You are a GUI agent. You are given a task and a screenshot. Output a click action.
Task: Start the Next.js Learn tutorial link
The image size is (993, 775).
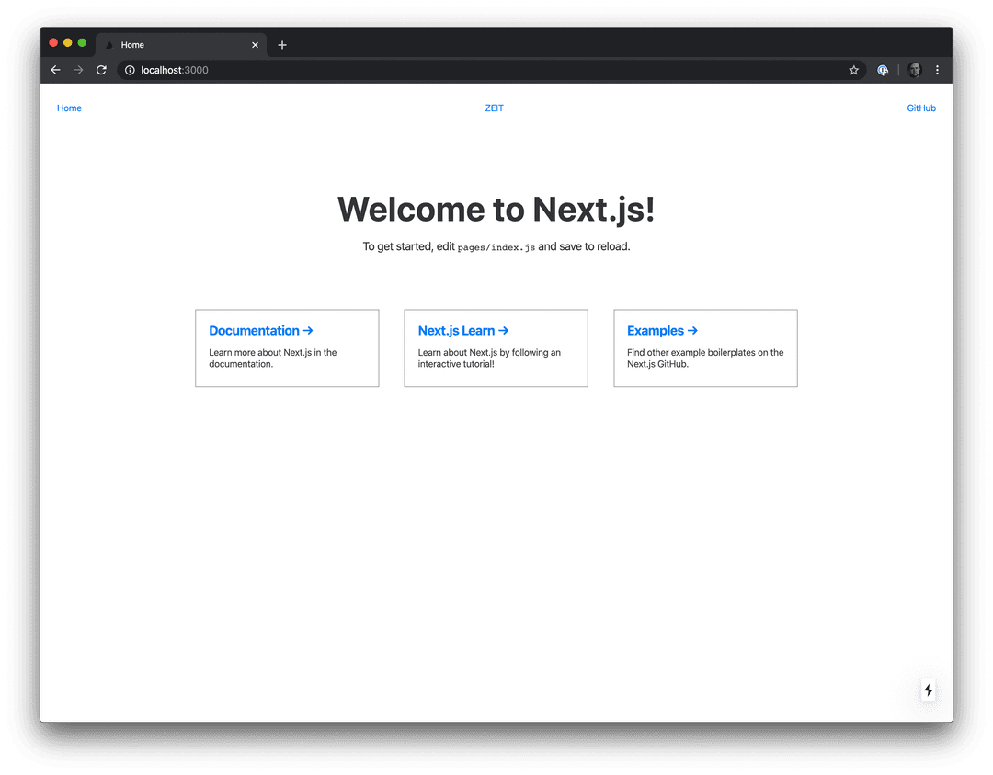tap(463, 330)
